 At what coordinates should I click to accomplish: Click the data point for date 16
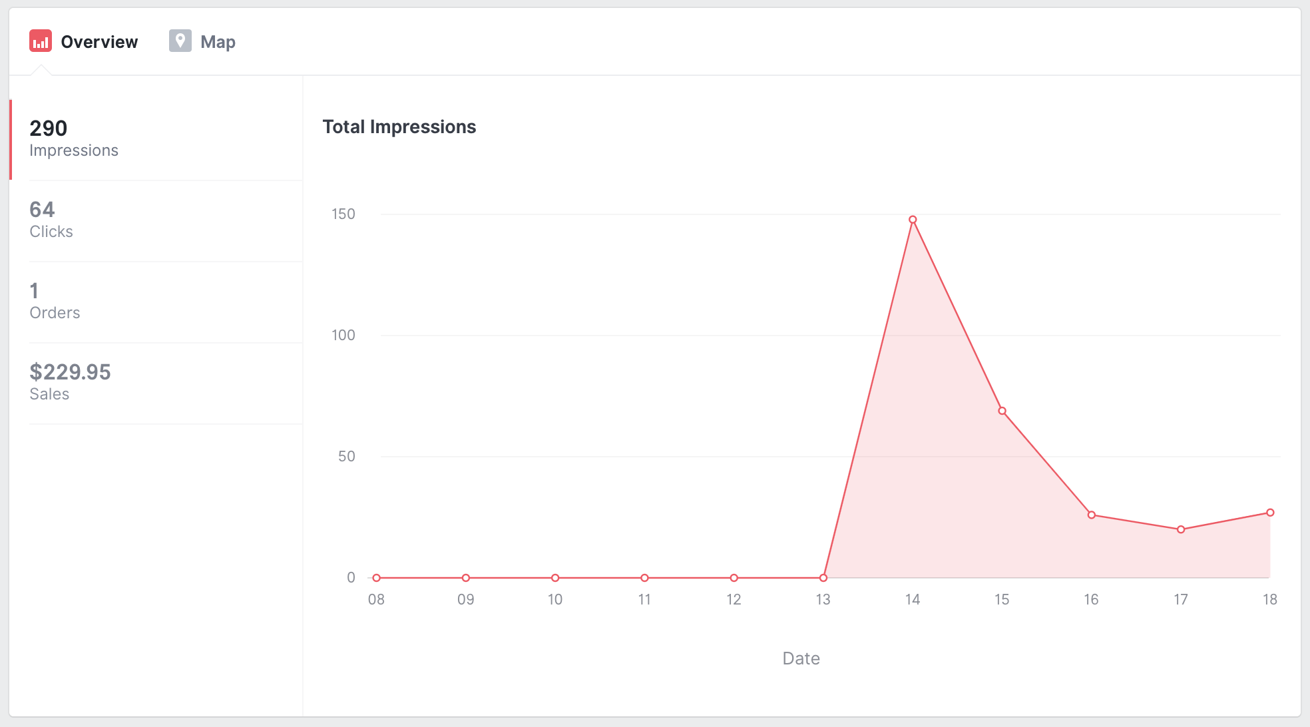[1092, 515]
